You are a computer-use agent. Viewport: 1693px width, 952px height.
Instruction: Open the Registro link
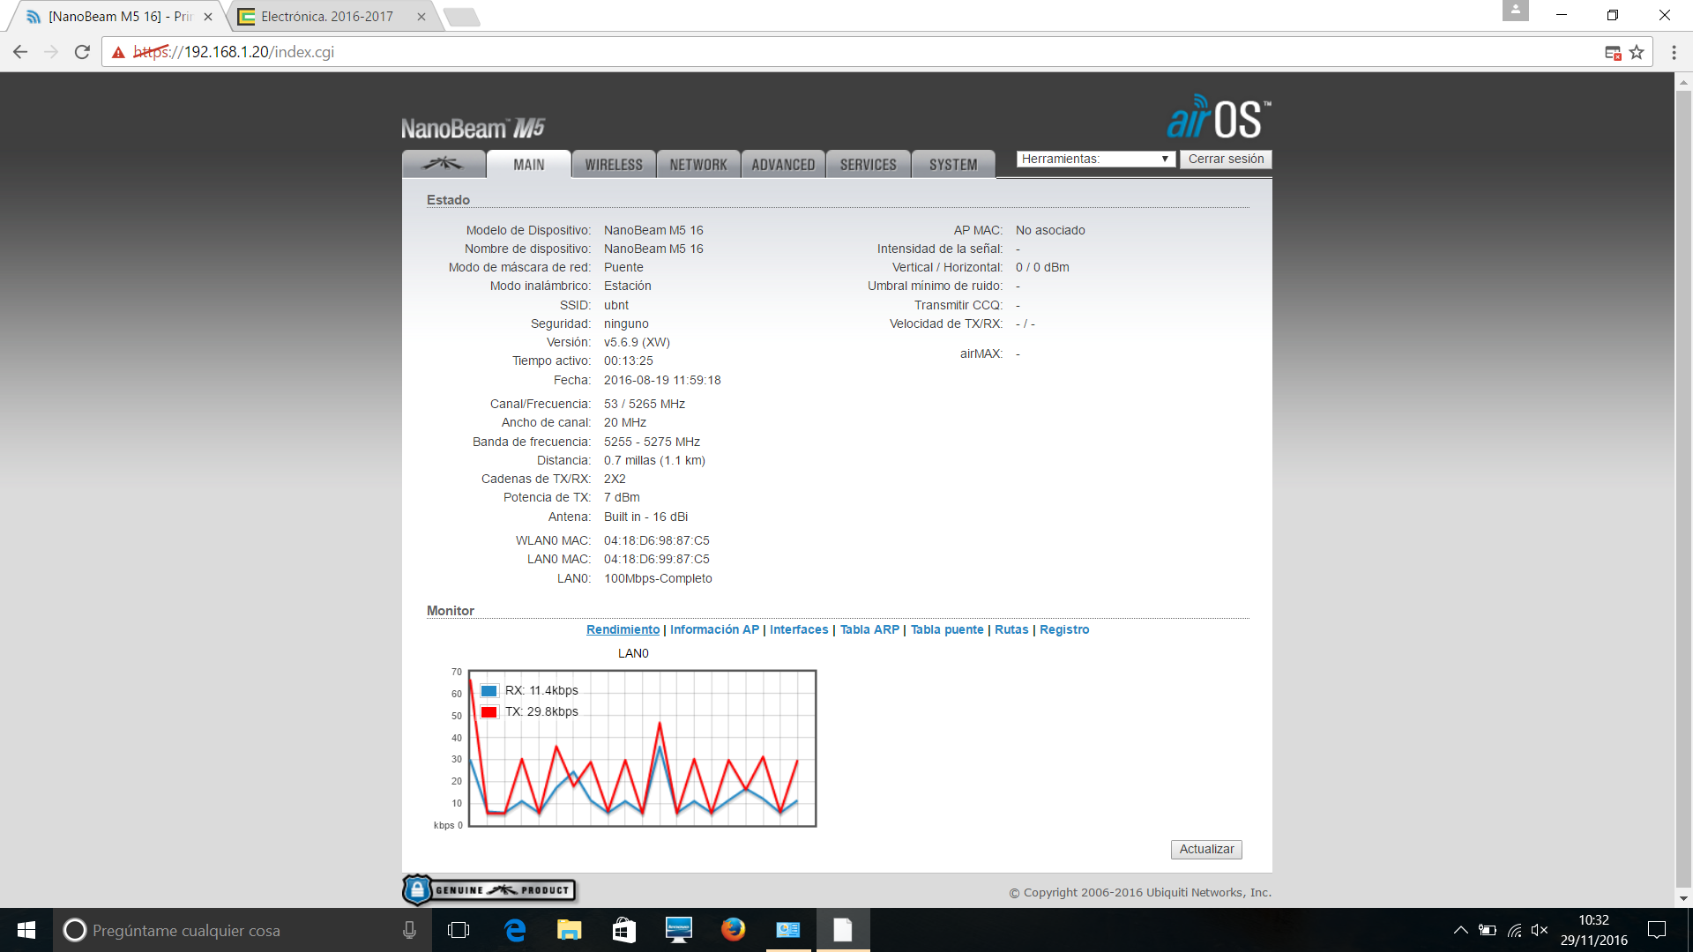(1064, 629)
